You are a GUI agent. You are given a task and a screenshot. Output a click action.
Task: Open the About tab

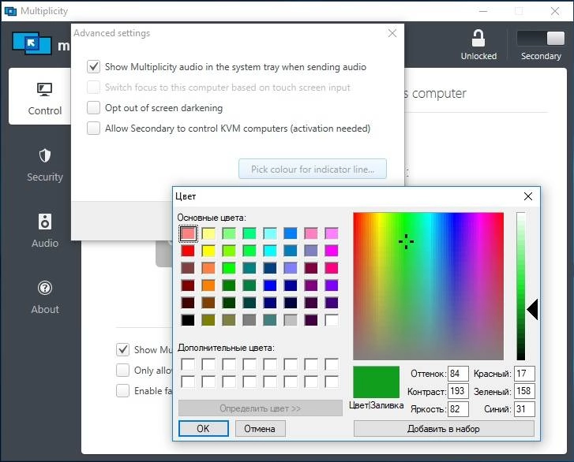pos(45,297)
